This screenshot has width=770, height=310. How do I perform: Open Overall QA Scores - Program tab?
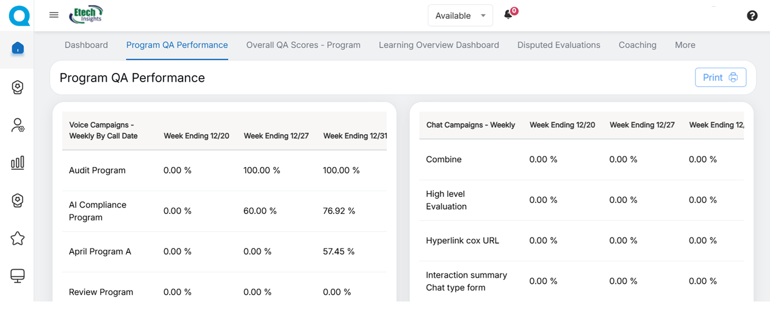coord(303,45)
